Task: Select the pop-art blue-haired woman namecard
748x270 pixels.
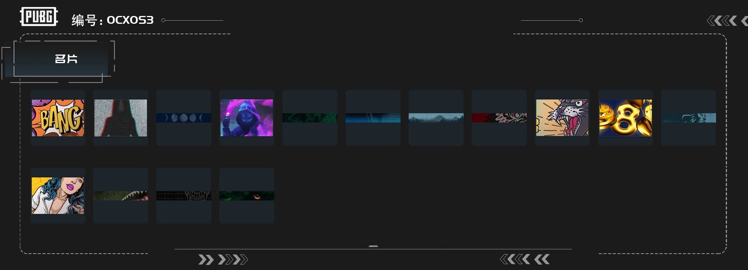Action: coord(58,196)
